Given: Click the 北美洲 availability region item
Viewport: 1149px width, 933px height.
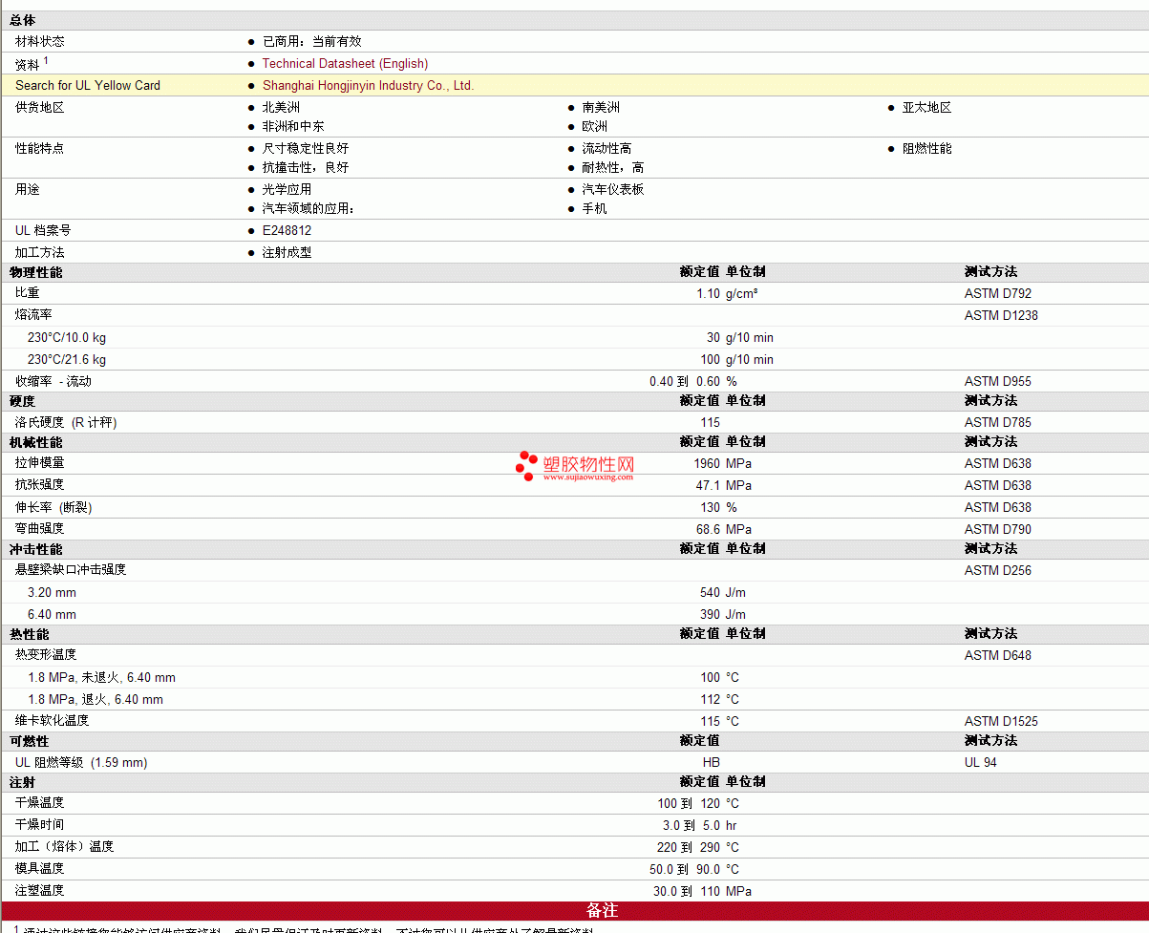Looking at the screenshot, I should pos(281,108).
